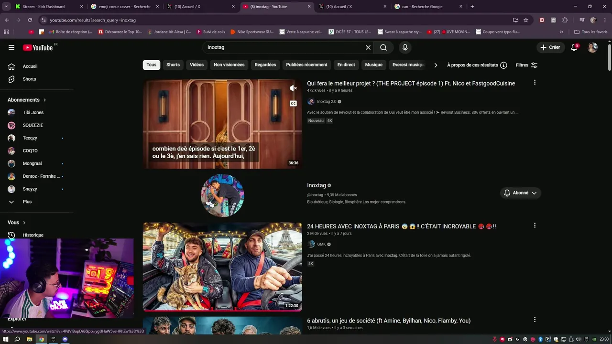This screenshot has height=344, width=612.
Task: Clear the search field with the X
Action: (368, 47)
